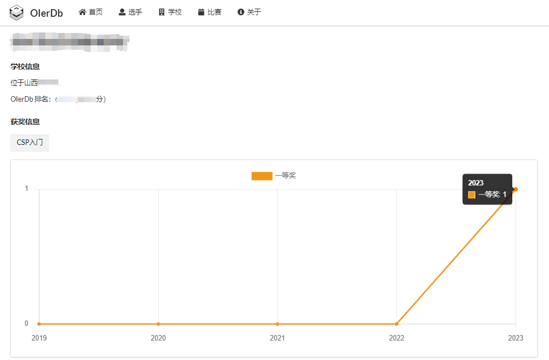Toggle the 一等奖 legend label
The height and width of the screenshot is (360, 549).
point(286,176)
